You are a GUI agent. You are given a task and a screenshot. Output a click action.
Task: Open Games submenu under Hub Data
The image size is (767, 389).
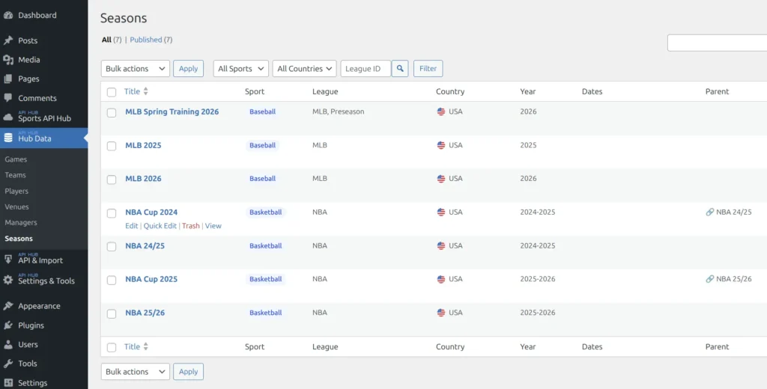coord(16,159)
